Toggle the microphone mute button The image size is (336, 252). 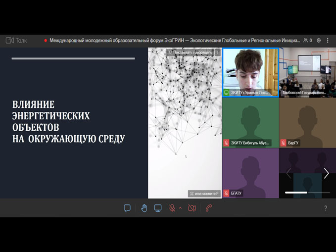point(172,208)
